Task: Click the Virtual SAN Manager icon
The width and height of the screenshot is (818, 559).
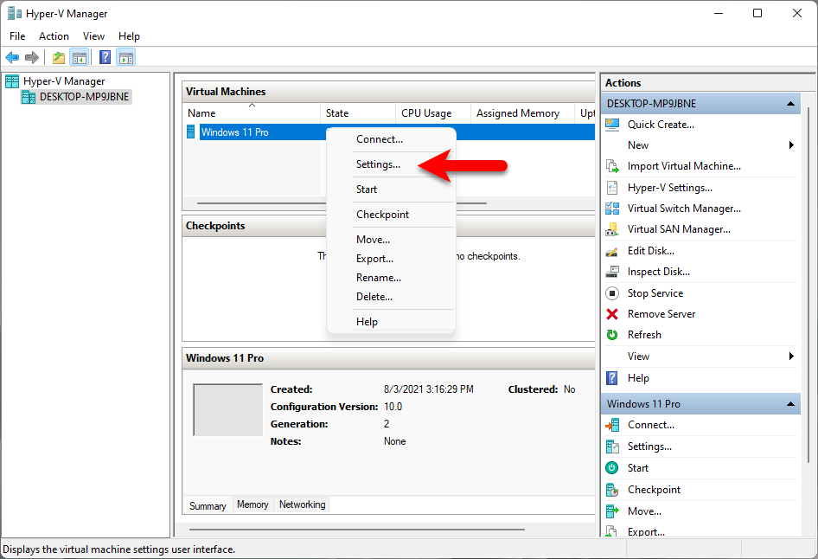Action: coord(612,229)
